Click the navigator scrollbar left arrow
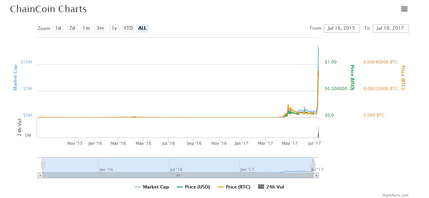 coord(40,175)
